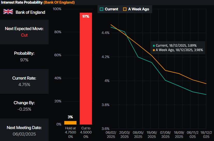Viewport: 214px width, 141px height.
Task: Click the tooltip's A Week Ago 3.98% entry
Action: 179,50
